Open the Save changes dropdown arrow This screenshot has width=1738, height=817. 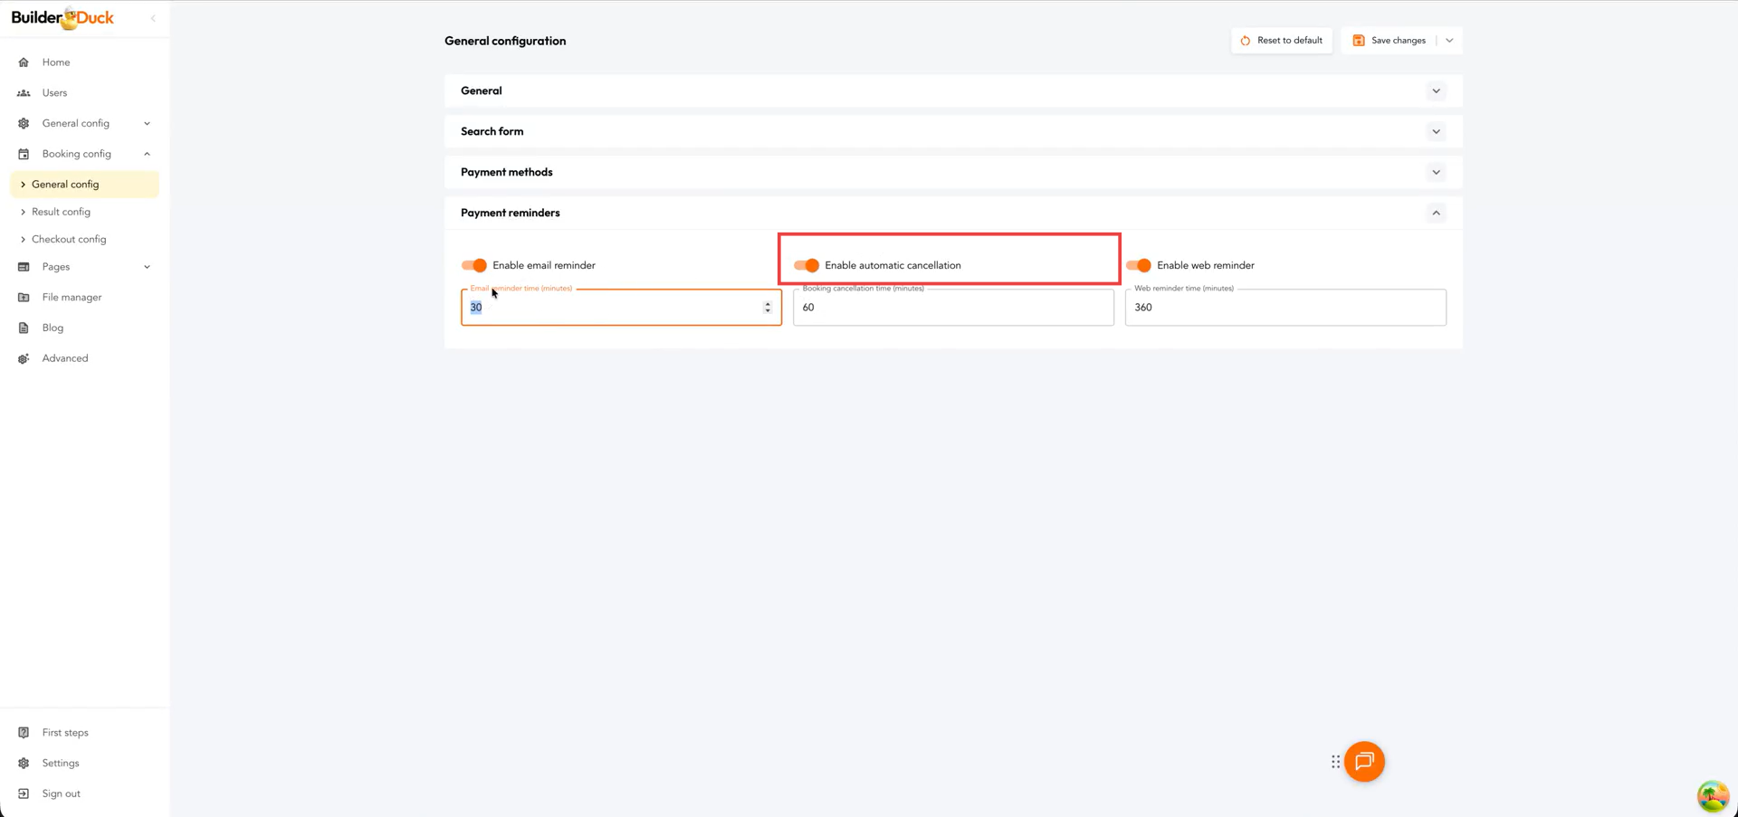1449,41
